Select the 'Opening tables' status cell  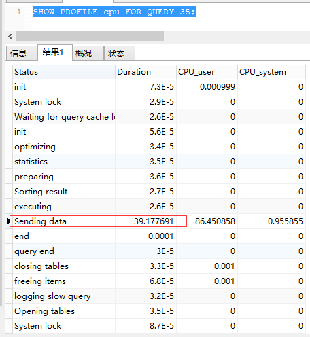pos(64,311)
